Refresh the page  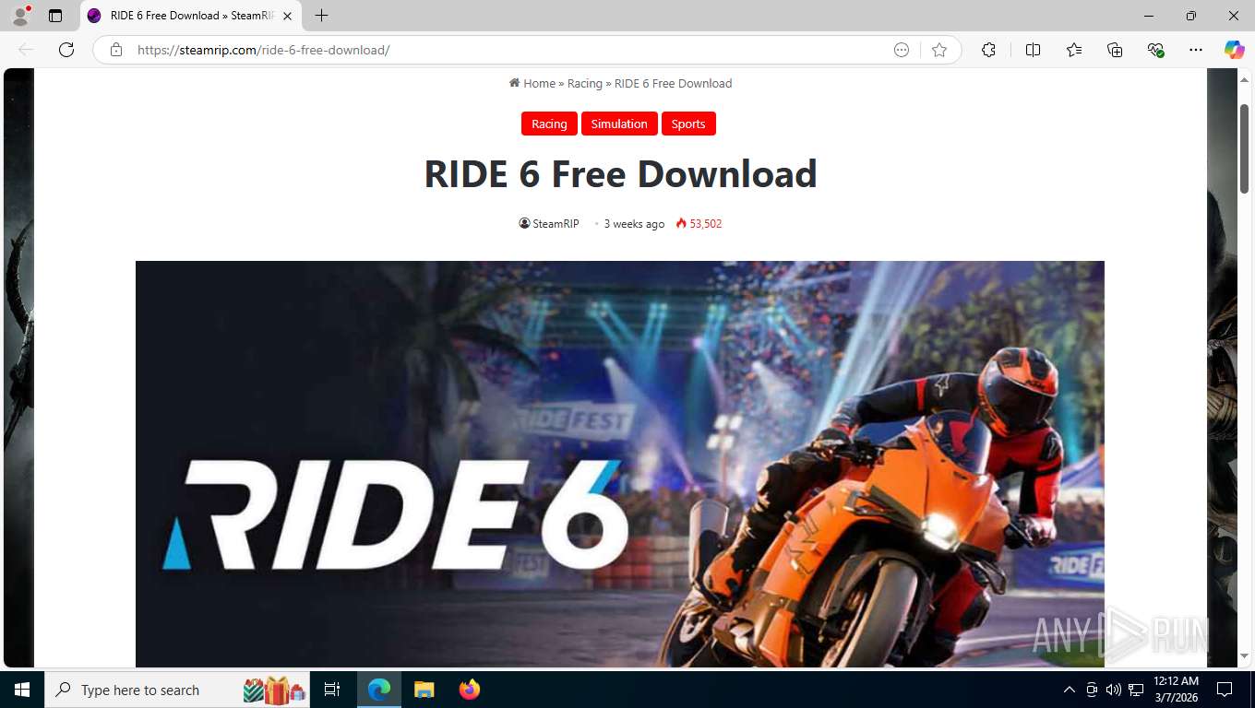click(x=66, y=50)
